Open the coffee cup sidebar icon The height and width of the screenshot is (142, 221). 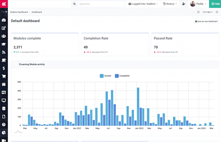[x=4, y=60]
